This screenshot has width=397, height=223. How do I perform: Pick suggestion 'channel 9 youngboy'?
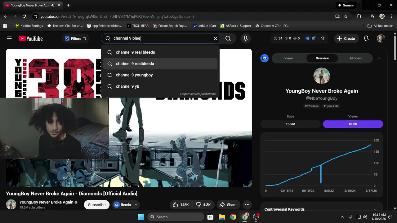[160, 75]
